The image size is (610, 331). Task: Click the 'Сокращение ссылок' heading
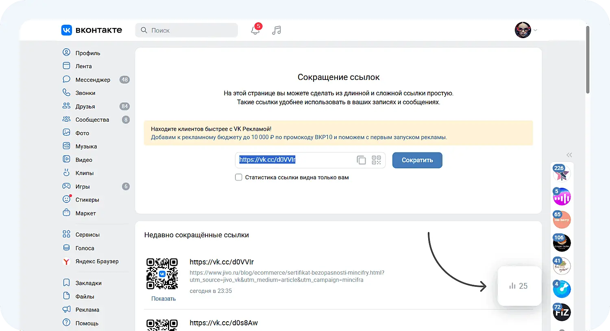338,77
